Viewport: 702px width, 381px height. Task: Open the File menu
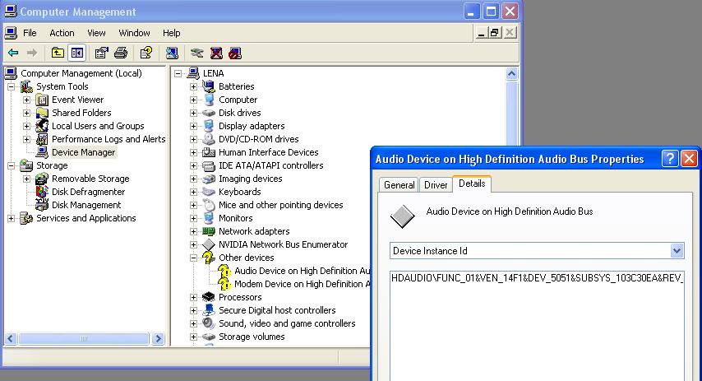(30, 33)
